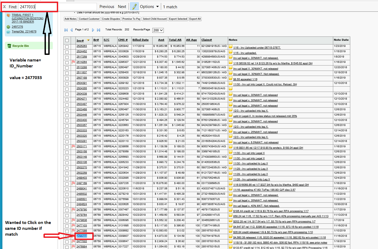Open the note folder icon for invoice 2525263

coord(230,47)
